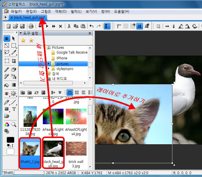This screenshot has height=177, width=202.
Task: Toggle the side panel display button
Action: 107,26
